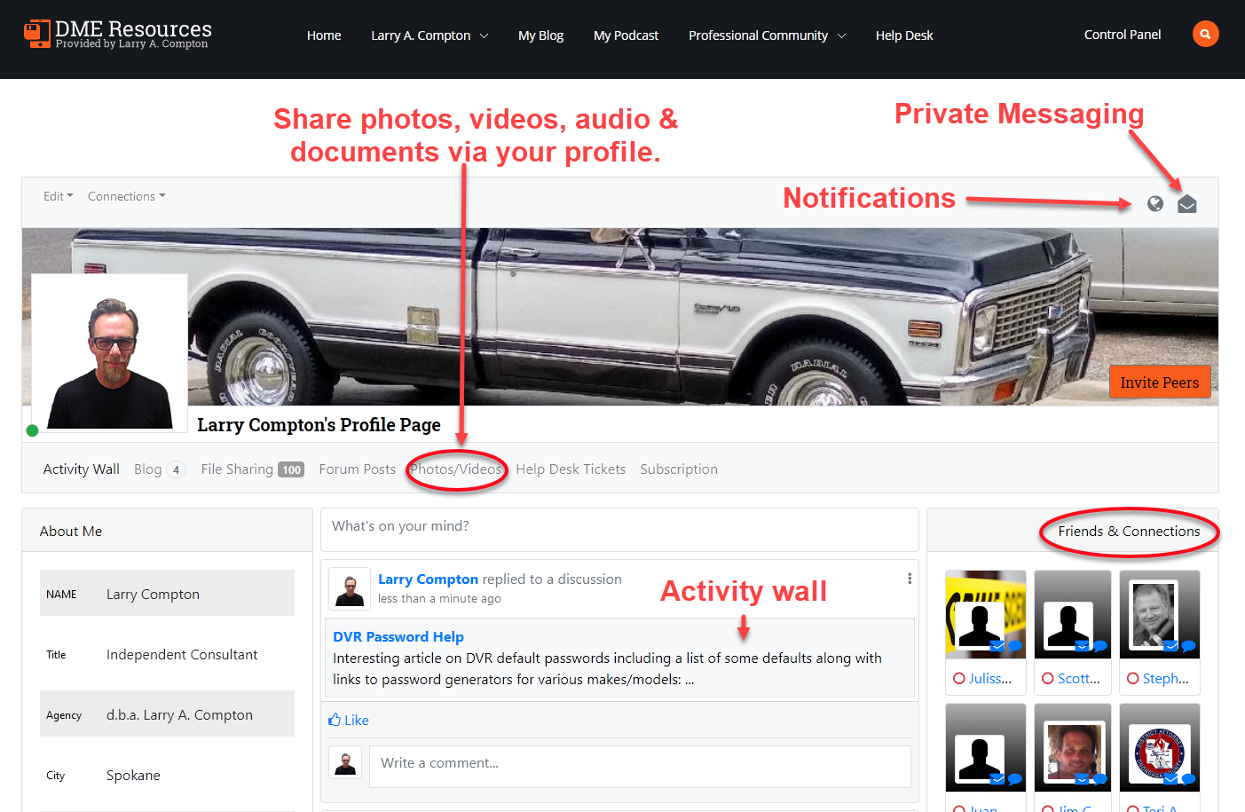Expand the Edit dropdown
This screenshot has height=812, width=1245.
coord(59,196)
